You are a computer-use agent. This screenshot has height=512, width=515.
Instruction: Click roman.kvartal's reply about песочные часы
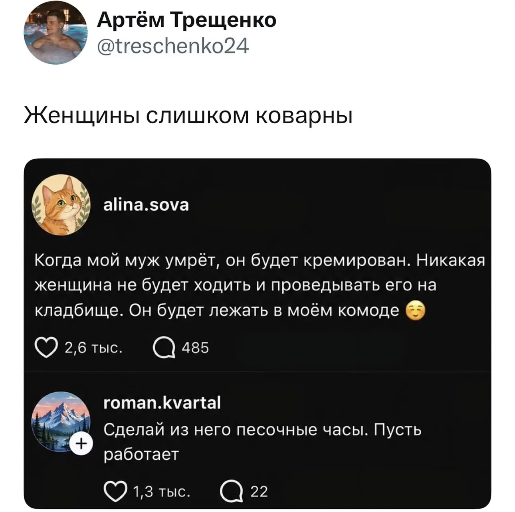(262, 442)
